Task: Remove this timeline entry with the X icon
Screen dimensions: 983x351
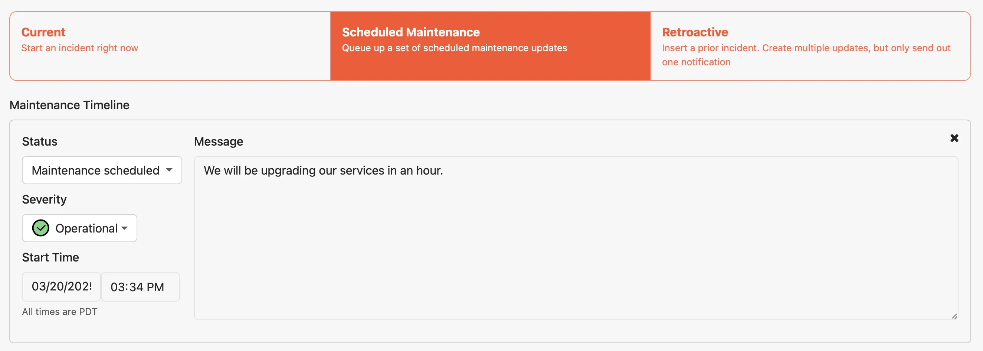Action: pos(954,138)
